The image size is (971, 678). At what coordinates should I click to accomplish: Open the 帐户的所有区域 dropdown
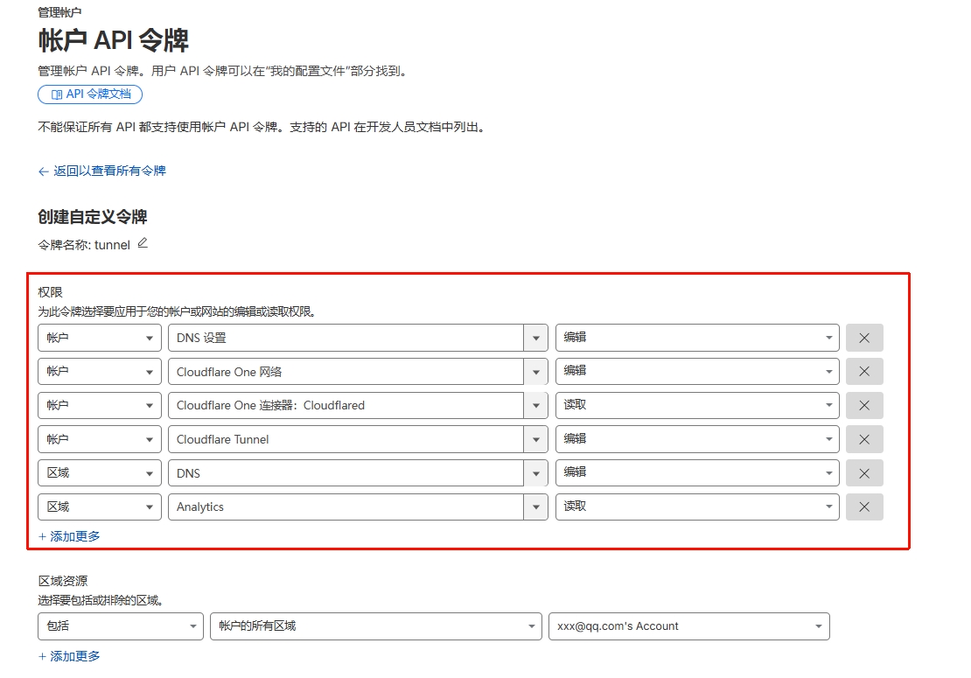(x=530, y=626)
